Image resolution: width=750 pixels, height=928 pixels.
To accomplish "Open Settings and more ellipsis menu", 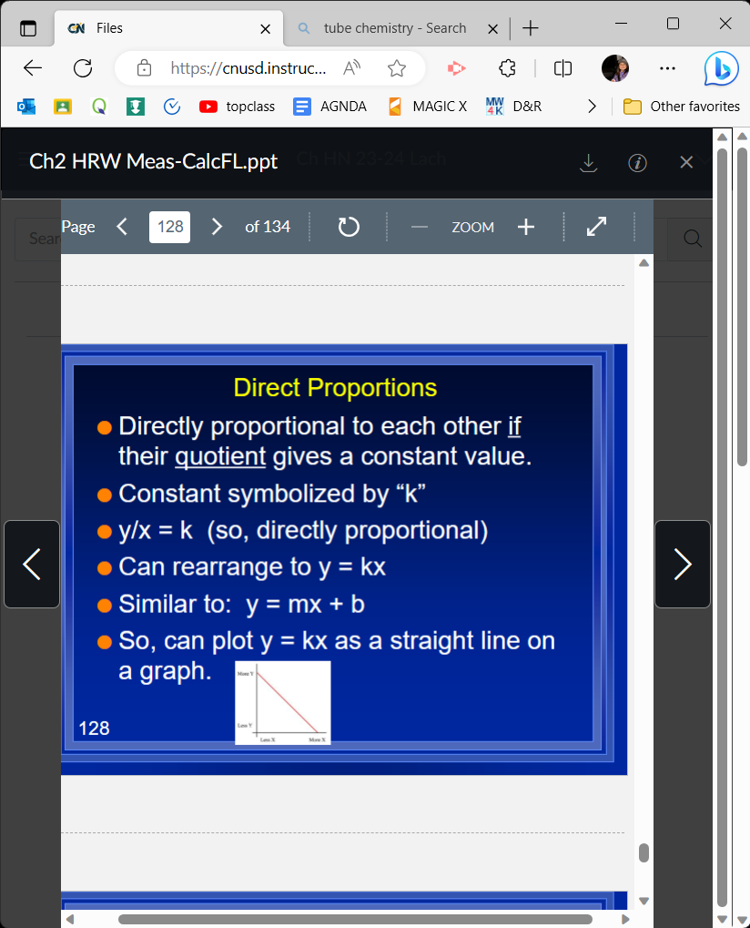I will (x=667, y=68).
